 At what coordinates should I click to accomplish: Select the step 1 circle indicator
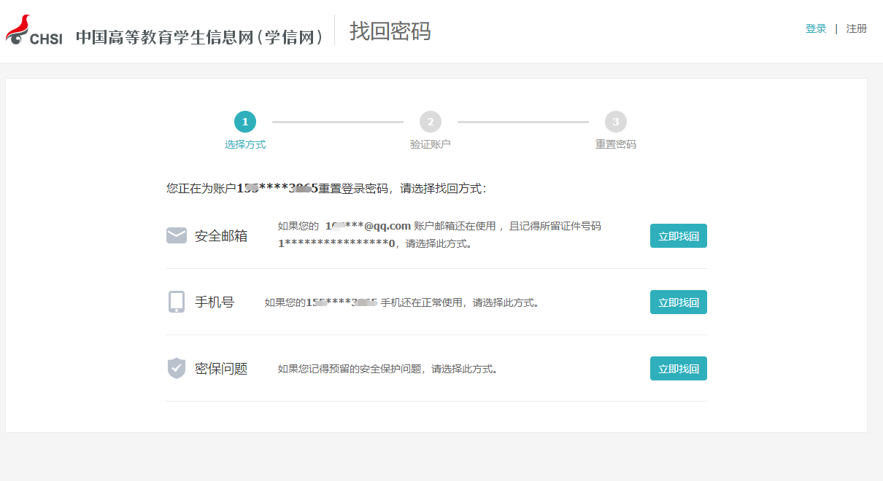(x=245, y=122)
